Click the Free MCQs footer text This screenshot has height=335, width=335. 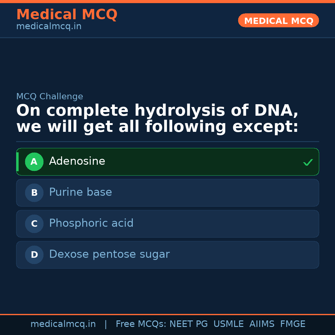[141, 324]
